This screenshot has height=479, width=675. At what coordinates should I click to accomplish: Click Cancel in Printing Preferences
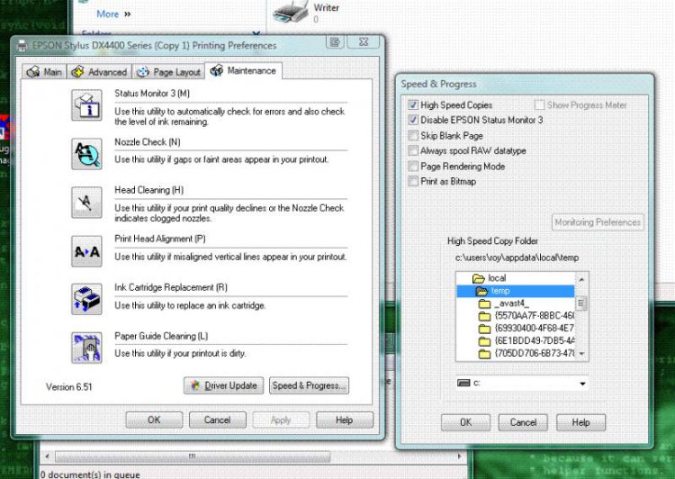coord(218,420)
